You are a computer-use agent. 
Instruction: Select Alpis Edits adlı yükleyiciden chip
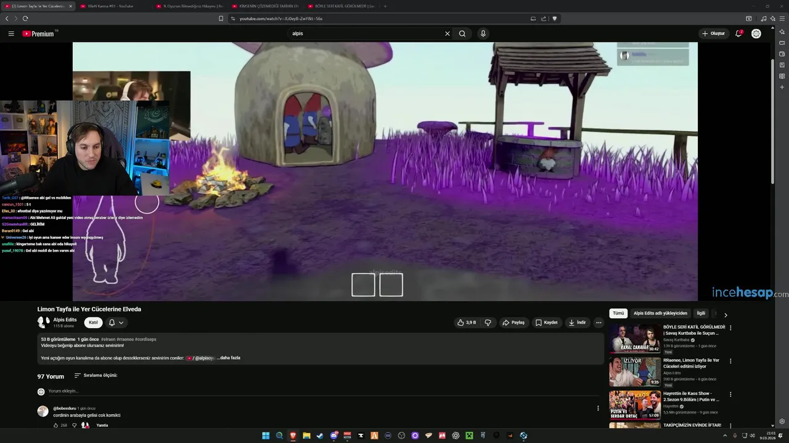[x=660, y=313]
